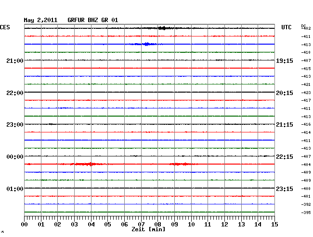313x237 pixels.
Task: Click the minute axis tick label "05"
Action: point(107,224)
